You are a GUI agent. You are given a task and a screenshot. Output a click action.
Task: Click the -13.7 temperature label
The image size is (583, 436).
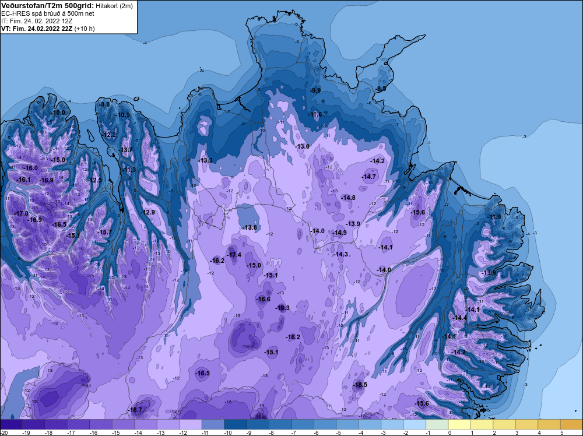point(126,150)
